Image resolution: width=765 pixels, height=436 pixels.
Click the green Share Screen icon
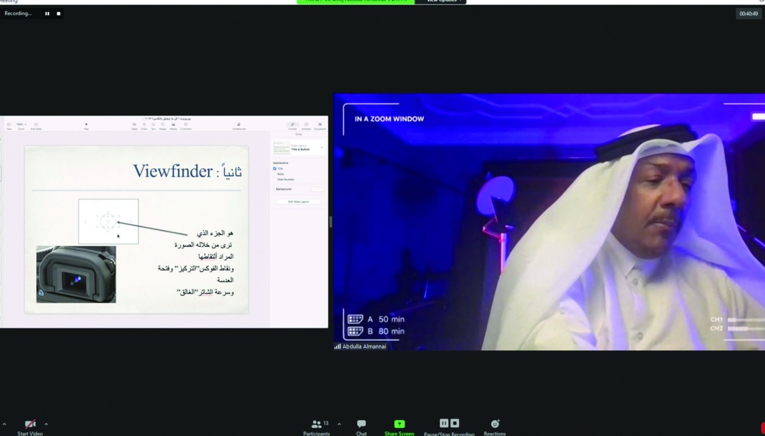[399, 424]
